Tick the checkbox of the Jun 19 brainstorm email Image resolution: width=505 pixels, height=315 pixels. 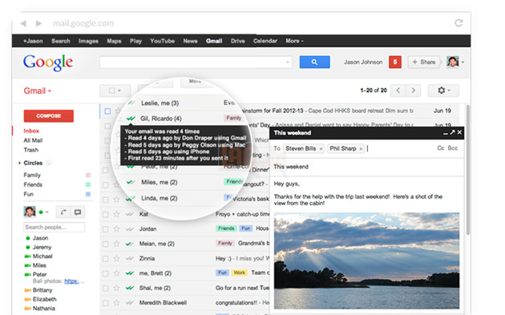point(107,111)
